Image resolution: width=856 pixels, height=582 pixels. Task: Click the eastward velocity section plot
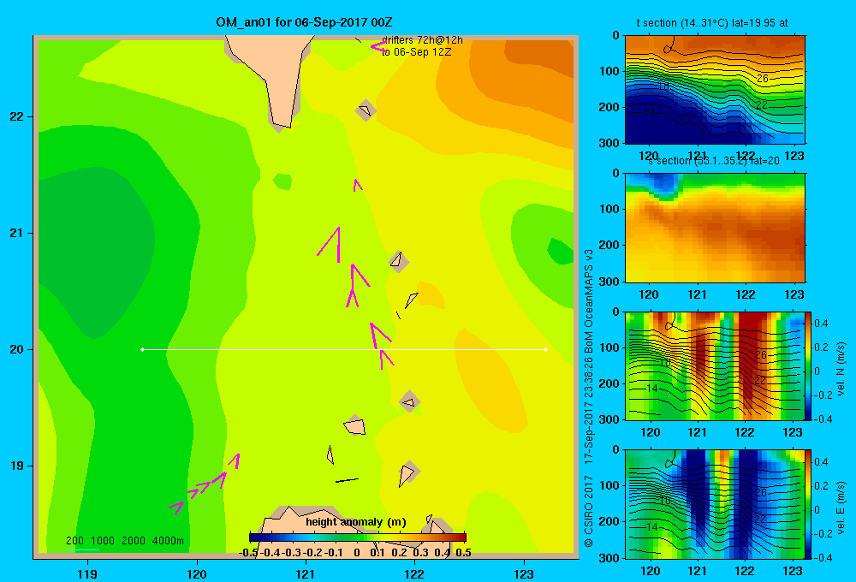[x=715, y=504]
